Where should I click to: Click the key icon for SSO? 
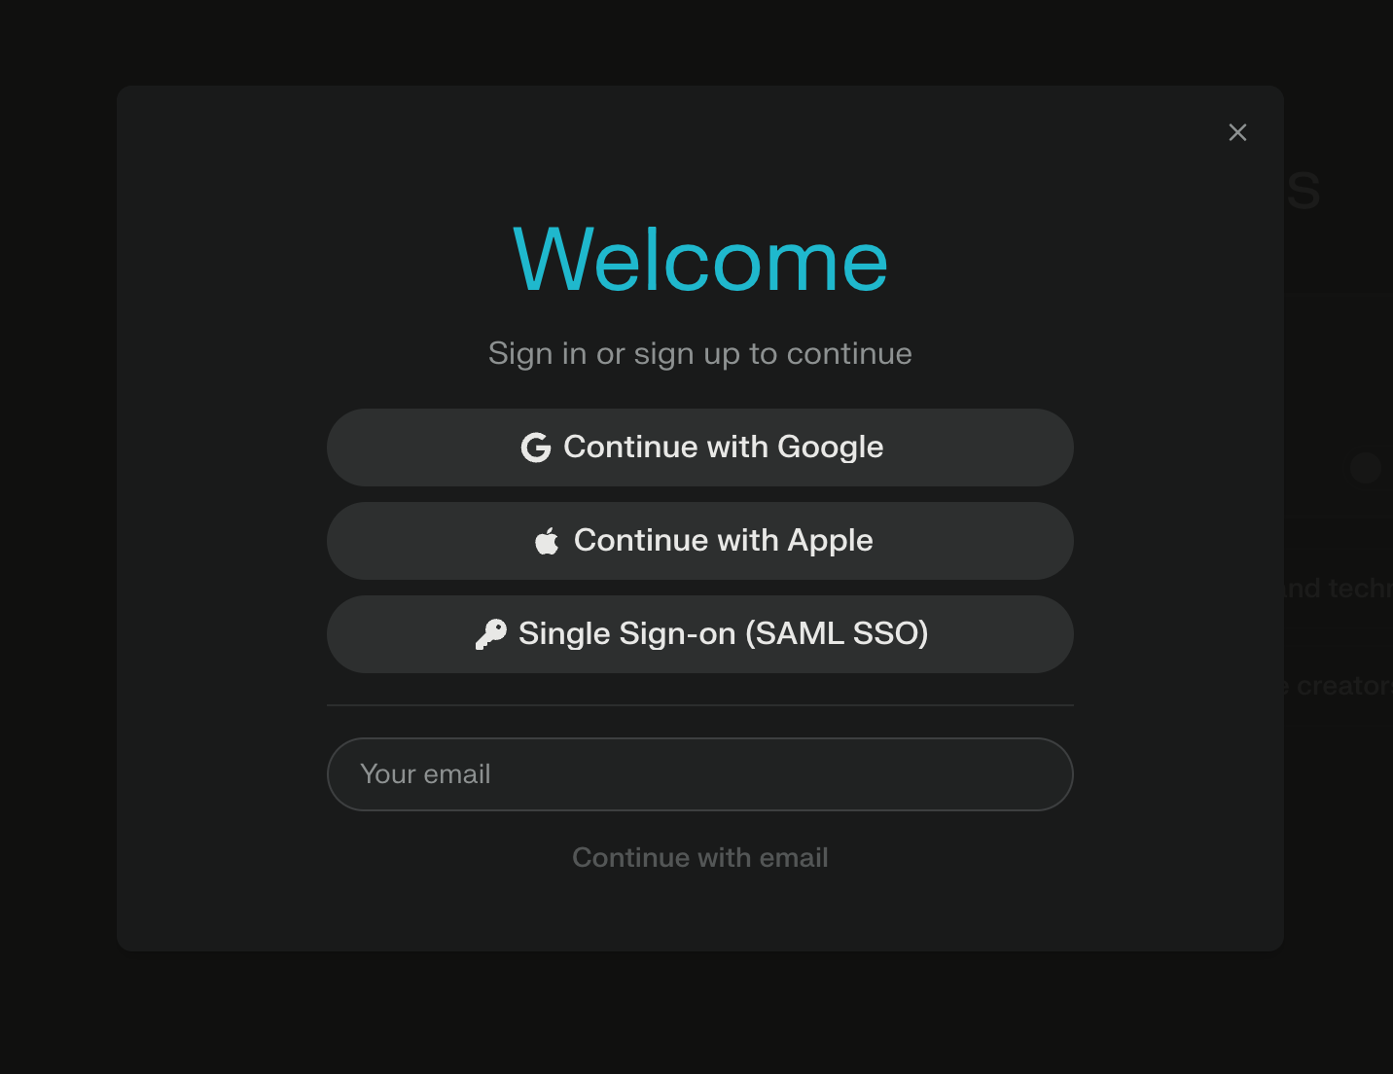[x=491, y=634]
